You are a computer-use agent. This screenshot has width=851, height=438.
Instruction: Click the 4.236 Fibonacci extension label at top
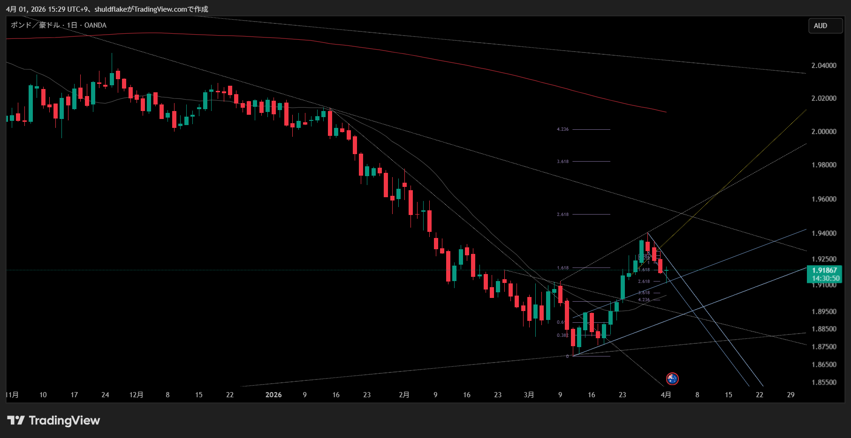tap(562, 129)
